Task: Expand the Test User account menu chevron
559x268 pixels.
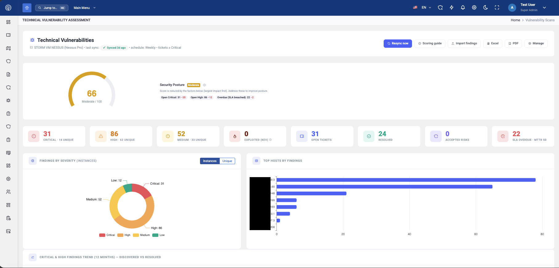Action: (x=545, y=8)
